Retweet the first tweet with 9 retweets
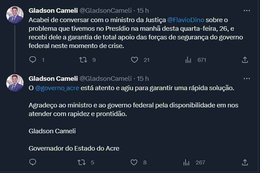This screenshot has height=173, width=260. (83, 60)
